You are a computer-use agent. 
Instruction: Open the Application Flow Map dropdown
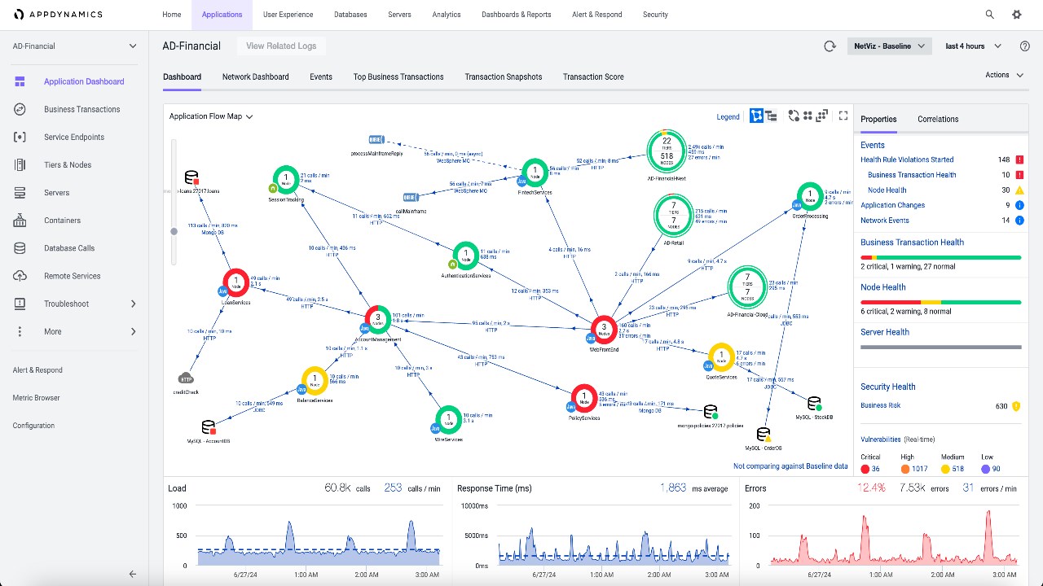pyautogui.click(x=211, y=116)
